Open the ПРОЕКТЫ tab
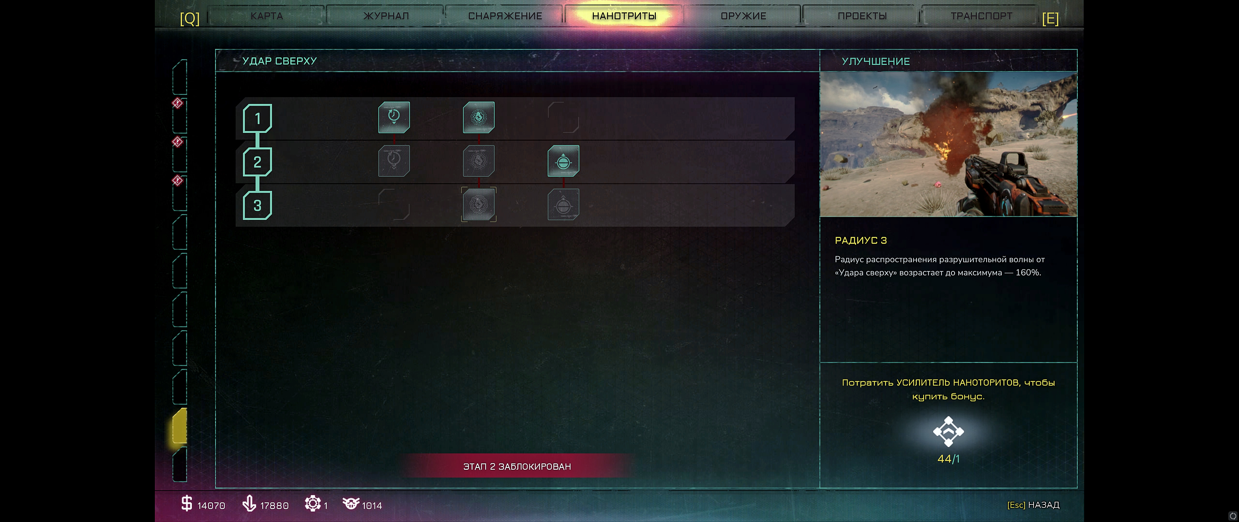 (862, 16)
